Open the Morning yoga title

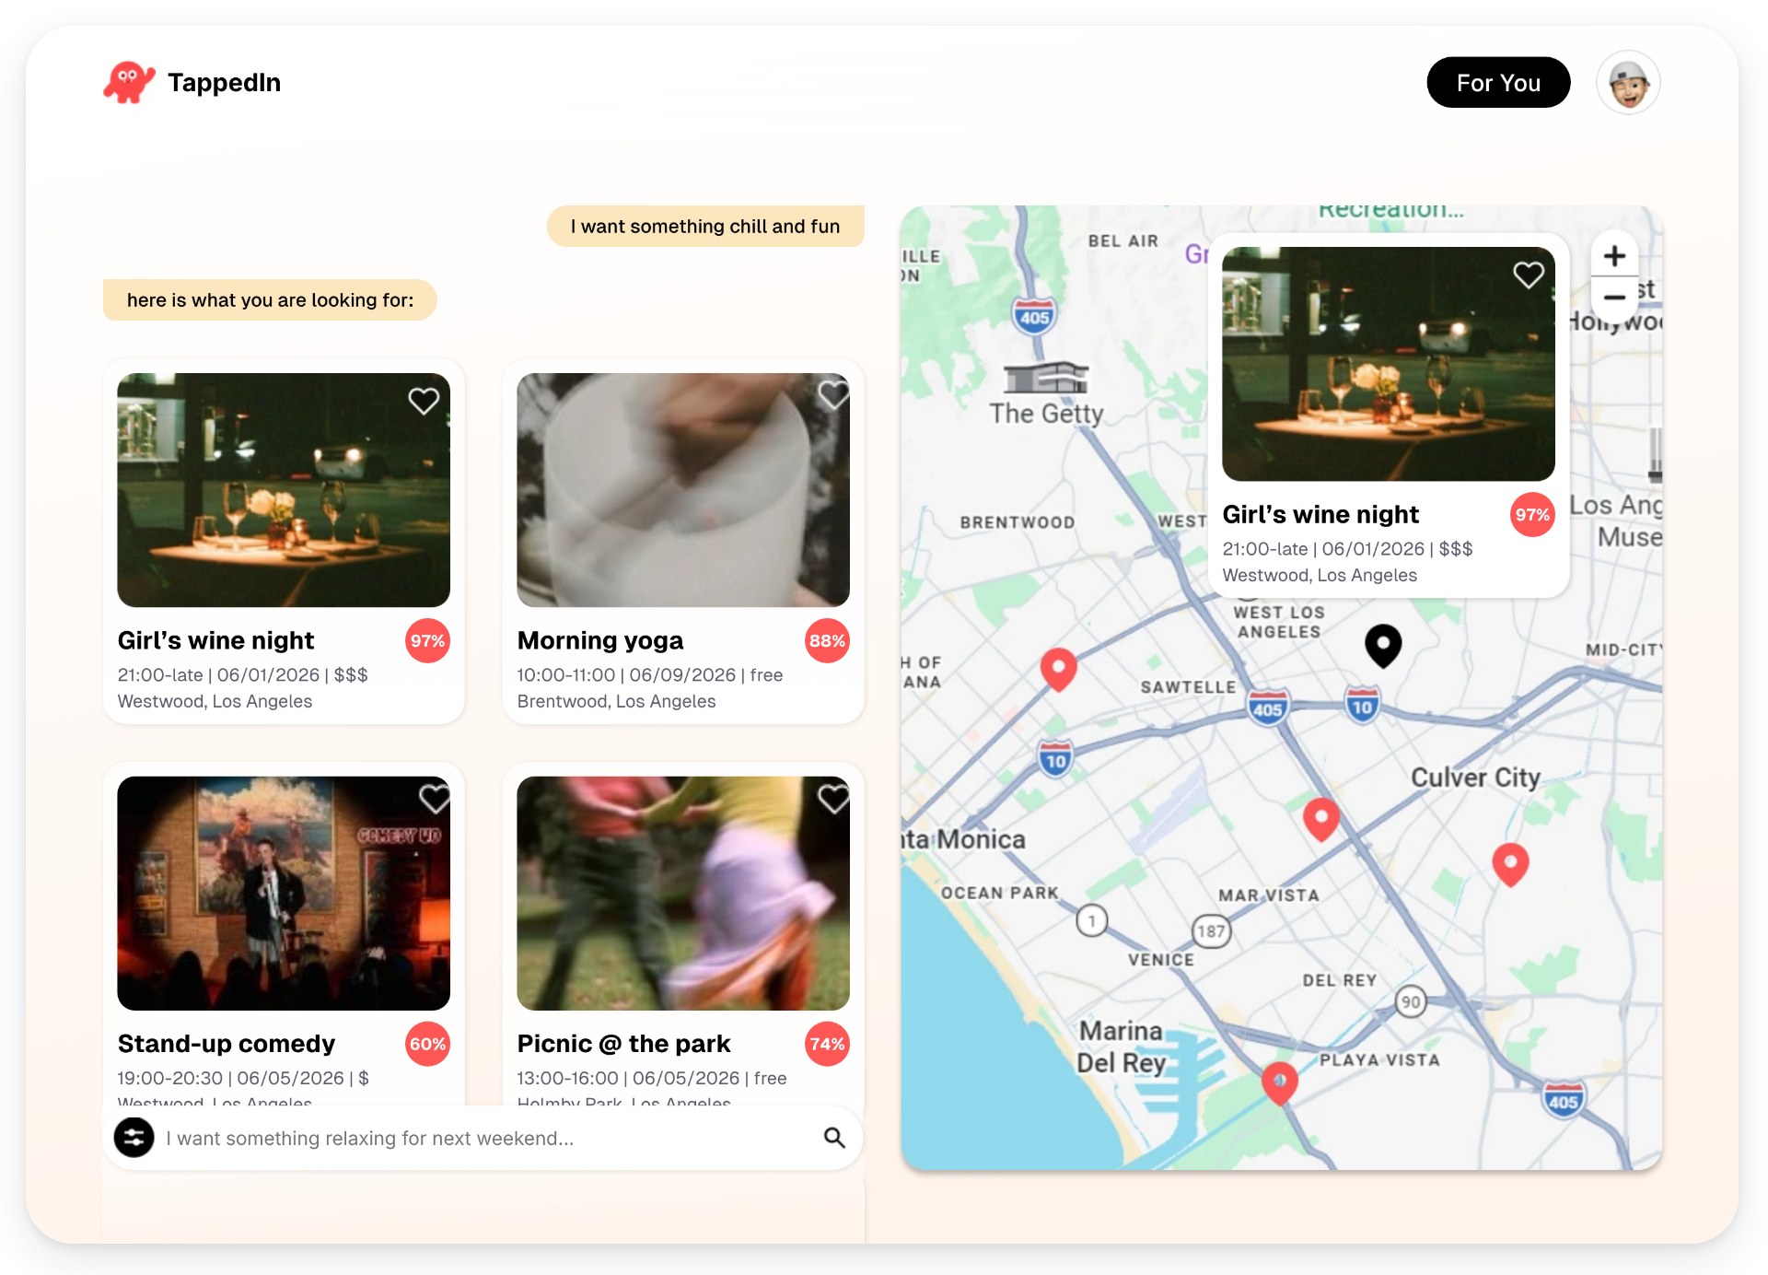pyautogui.click(x=600, y=640)
